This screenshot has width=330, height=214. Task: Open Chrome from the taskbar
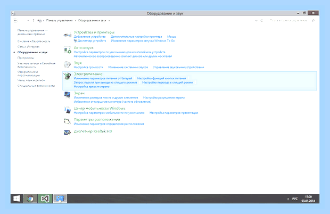click(30, 199)
